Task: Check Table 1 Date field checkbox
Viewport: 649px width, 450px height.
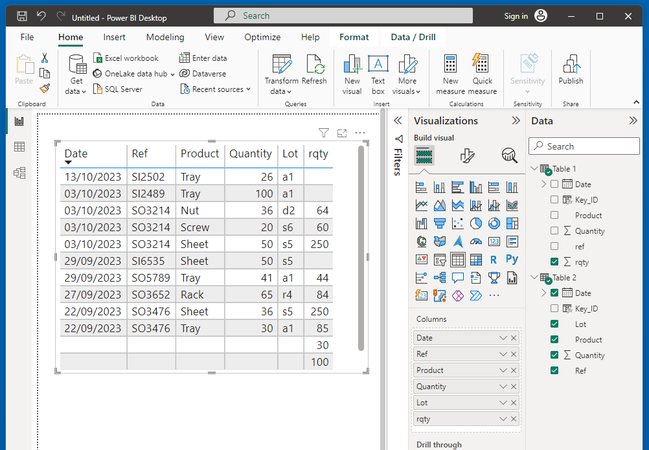Action: pyautogui.click(x=554, y=184)
